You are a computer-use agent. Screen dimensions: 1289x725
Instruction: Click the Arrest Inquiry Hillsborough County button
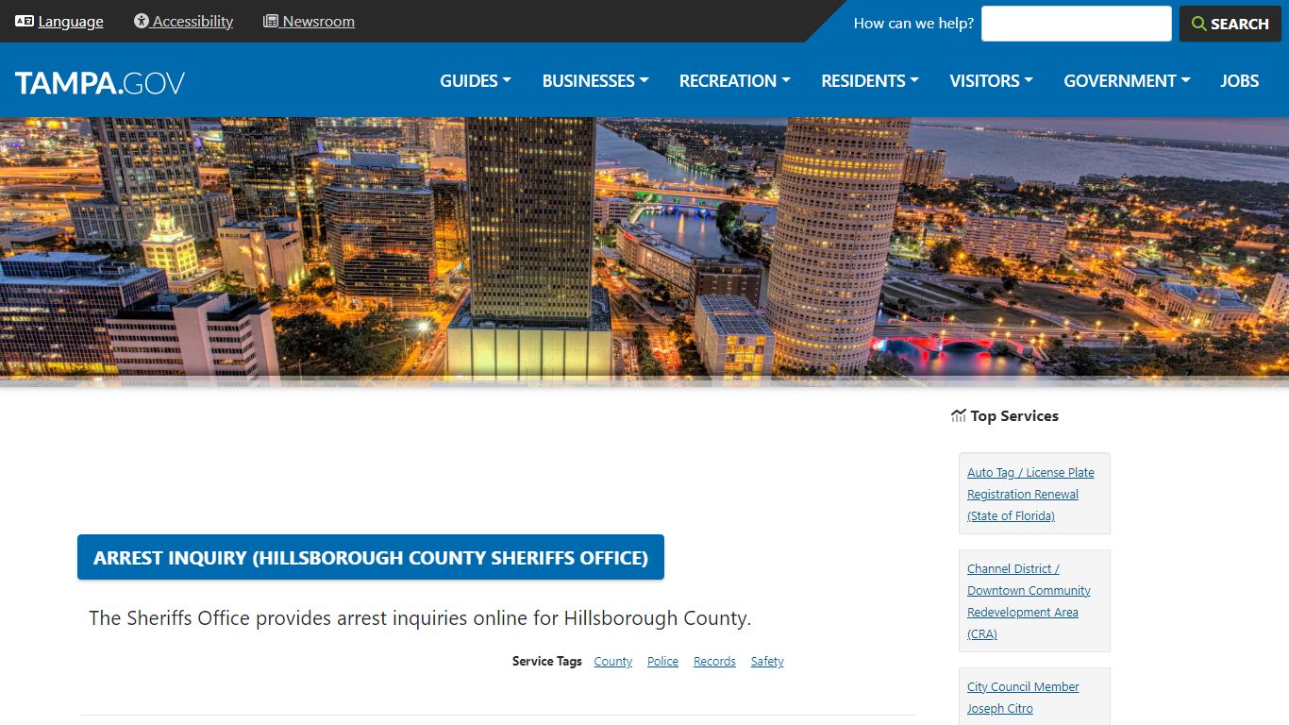pyautogui.click(x=371, y=557)
